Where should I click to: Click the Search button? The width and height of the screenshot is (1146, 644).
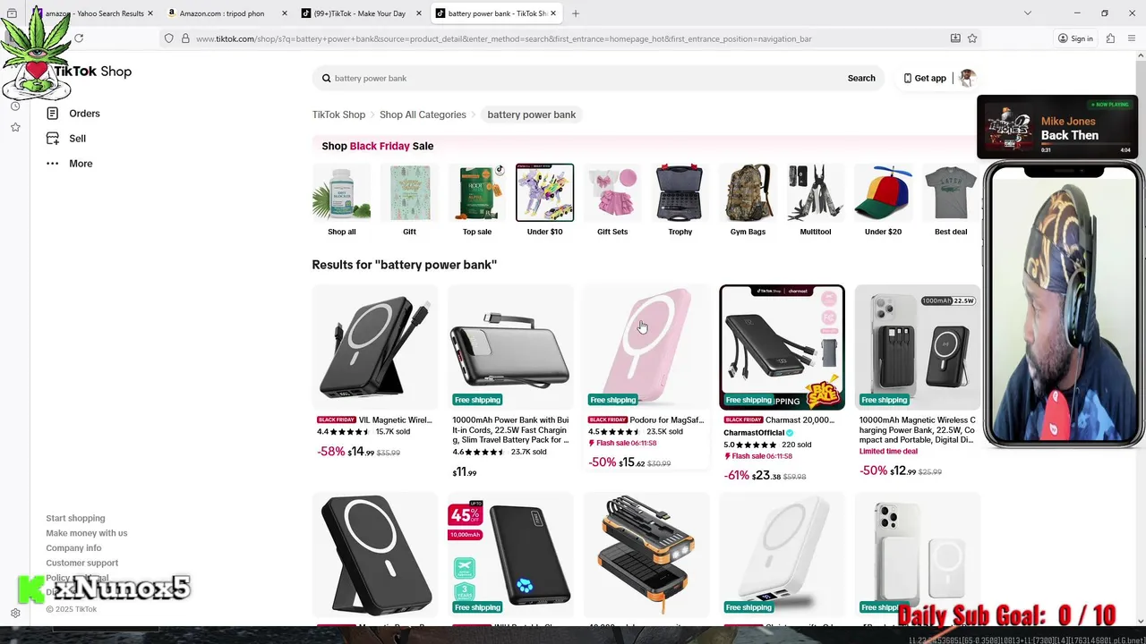point(861,78)
